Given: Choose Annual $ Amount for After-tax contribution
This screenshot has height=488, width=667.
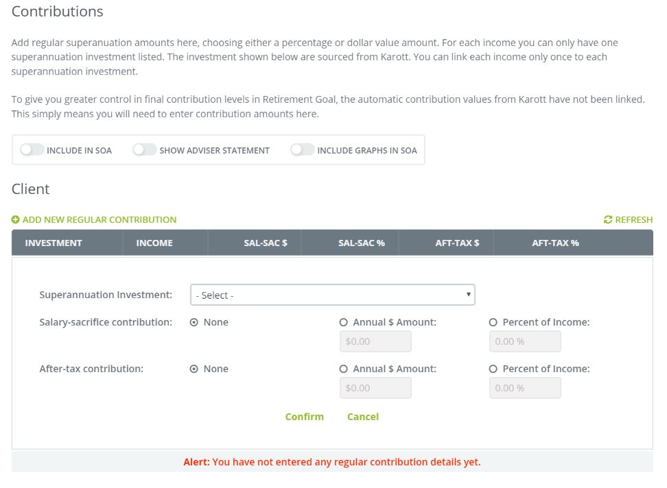Looking at the screenshot, I should pyautogui.click(x=344, y=369).
